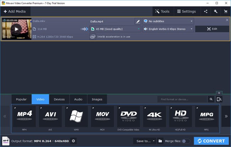Switch to the Video tab
The width and height of the screenshot is (231, 147).
tap(41, 99)
